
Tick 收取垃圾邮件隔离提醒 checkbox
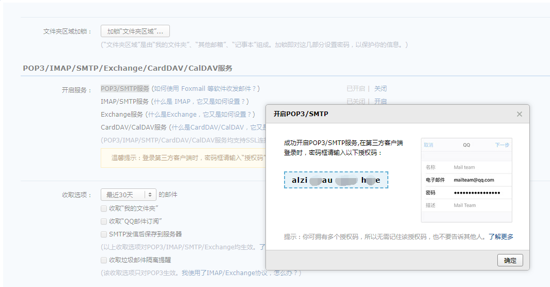click(x=104, y=260)
